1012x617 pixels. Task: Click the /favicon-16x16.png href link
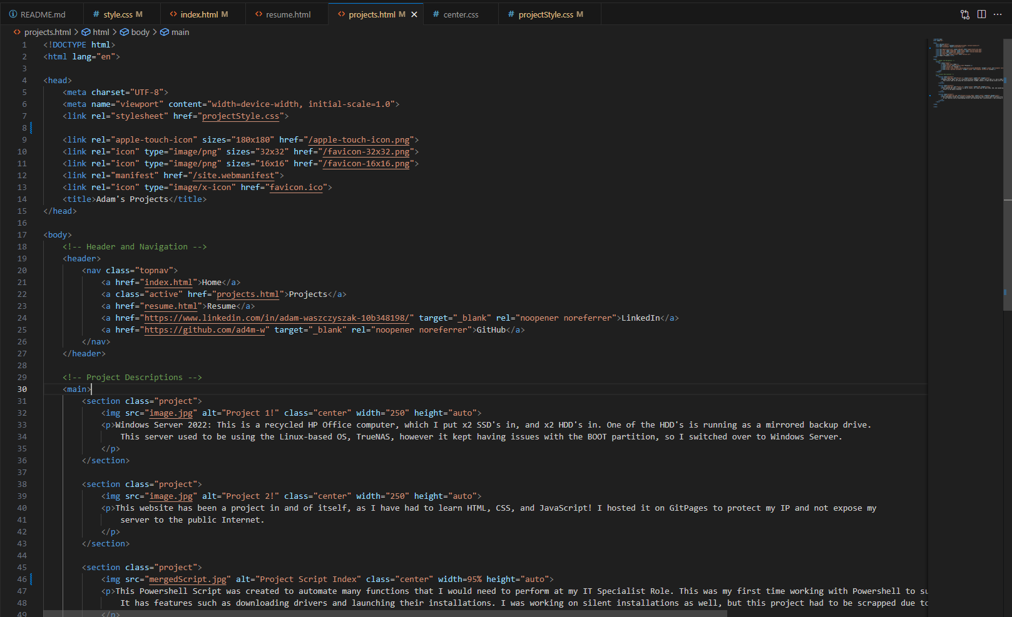point(366,163)
